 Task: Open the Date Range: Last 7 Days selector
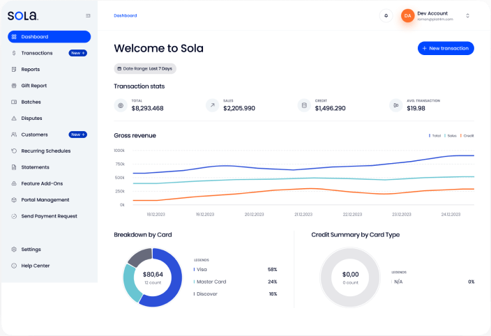pos(145,68)
